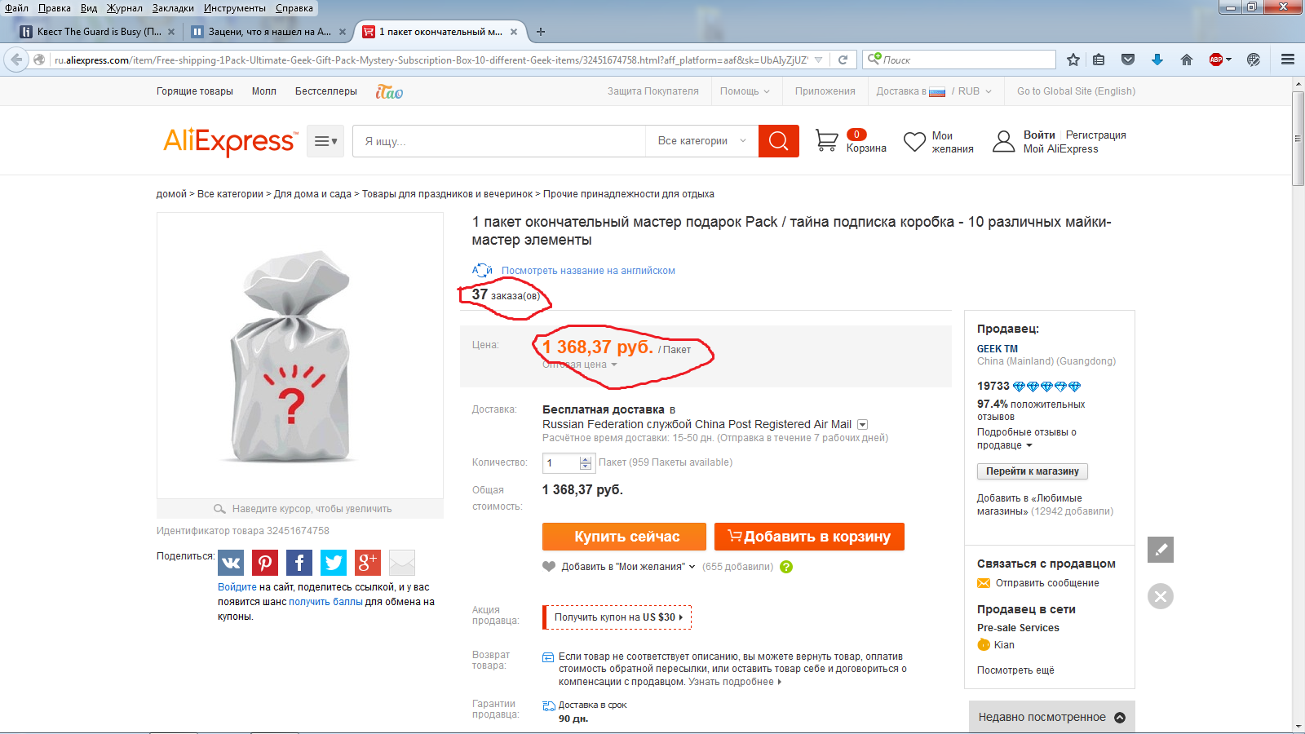Viewport: 1305px width, 734px height.
Task: Open the Adblock Plus toolbar icon
Action: [1217, 60]
